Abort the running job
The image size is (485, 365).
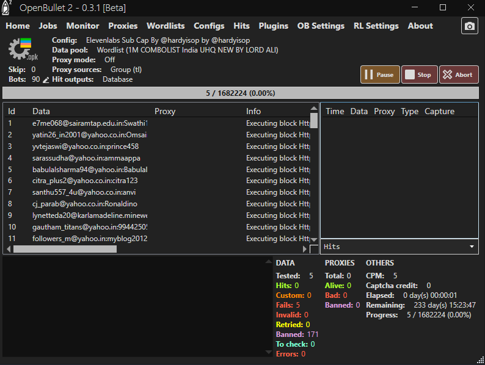[x=459, y=74]
